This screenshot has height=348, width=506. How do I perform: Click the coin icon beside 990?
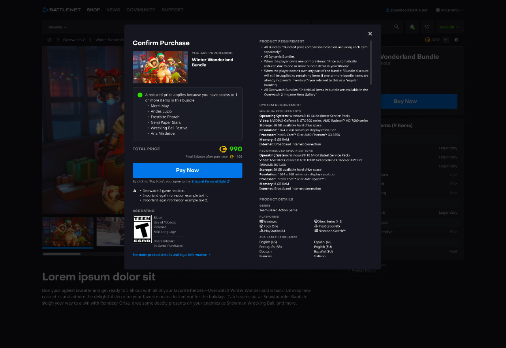pos(223,149)
